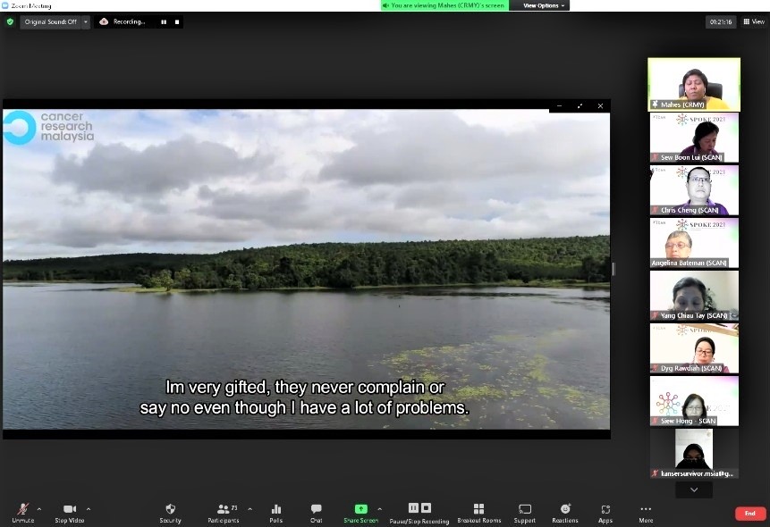Open the Chat panel
Image resolution: width=770 pixels, height=527 pixels.
click(x=316, y=511)
